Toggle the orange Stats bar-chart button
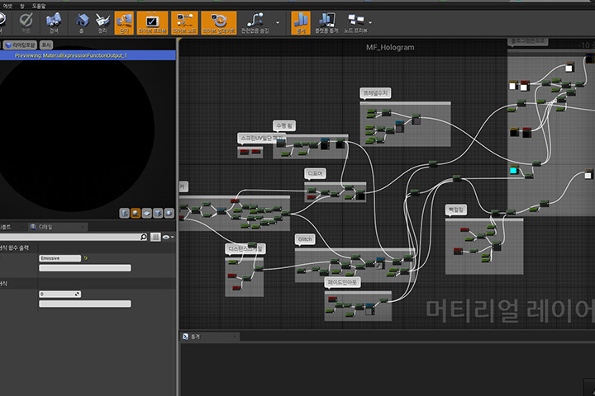 [301, 23]
